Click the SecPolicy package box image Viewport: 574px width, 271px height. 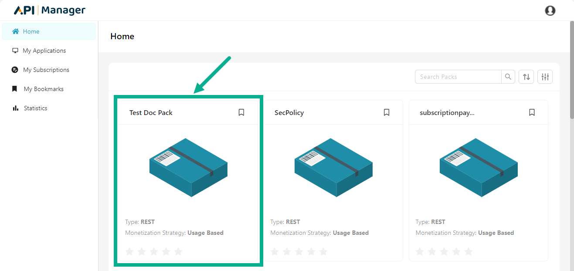pos(333,167)
